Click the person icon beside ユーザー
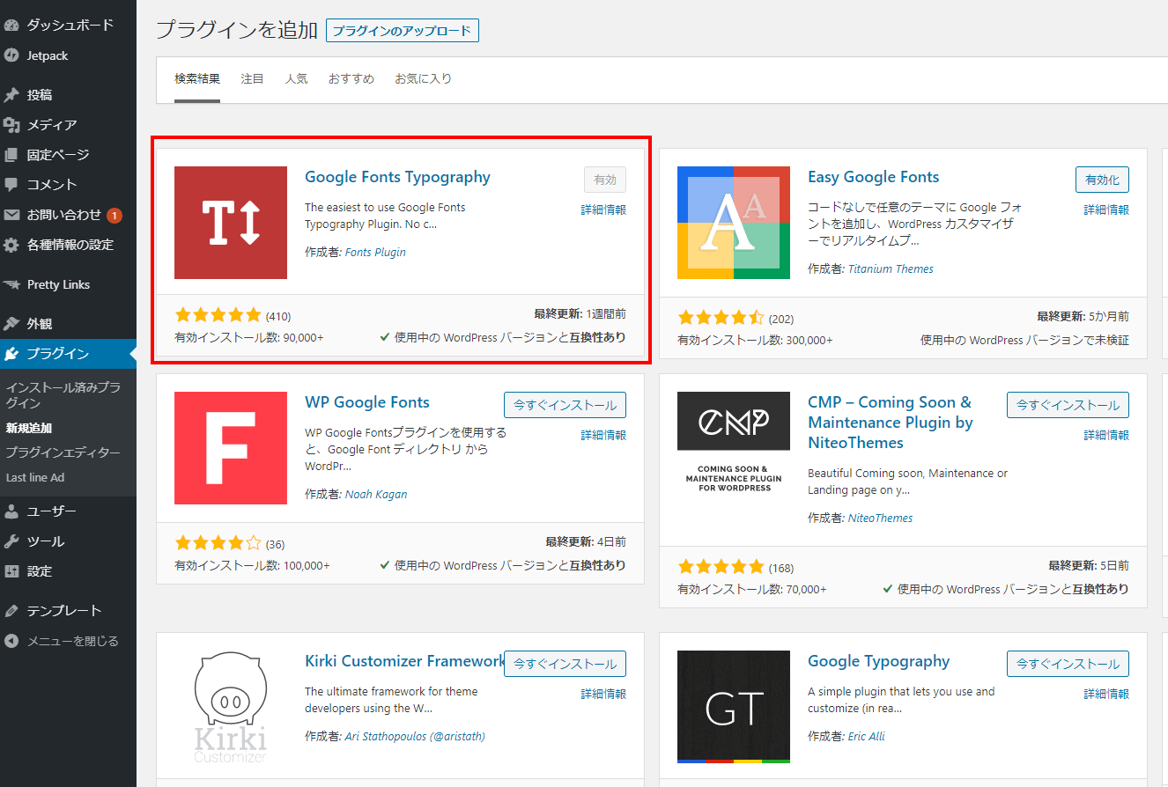Image resolution: width=1168 pixels, height=787 pixels. pyautogui.click(x=11, y=511)
